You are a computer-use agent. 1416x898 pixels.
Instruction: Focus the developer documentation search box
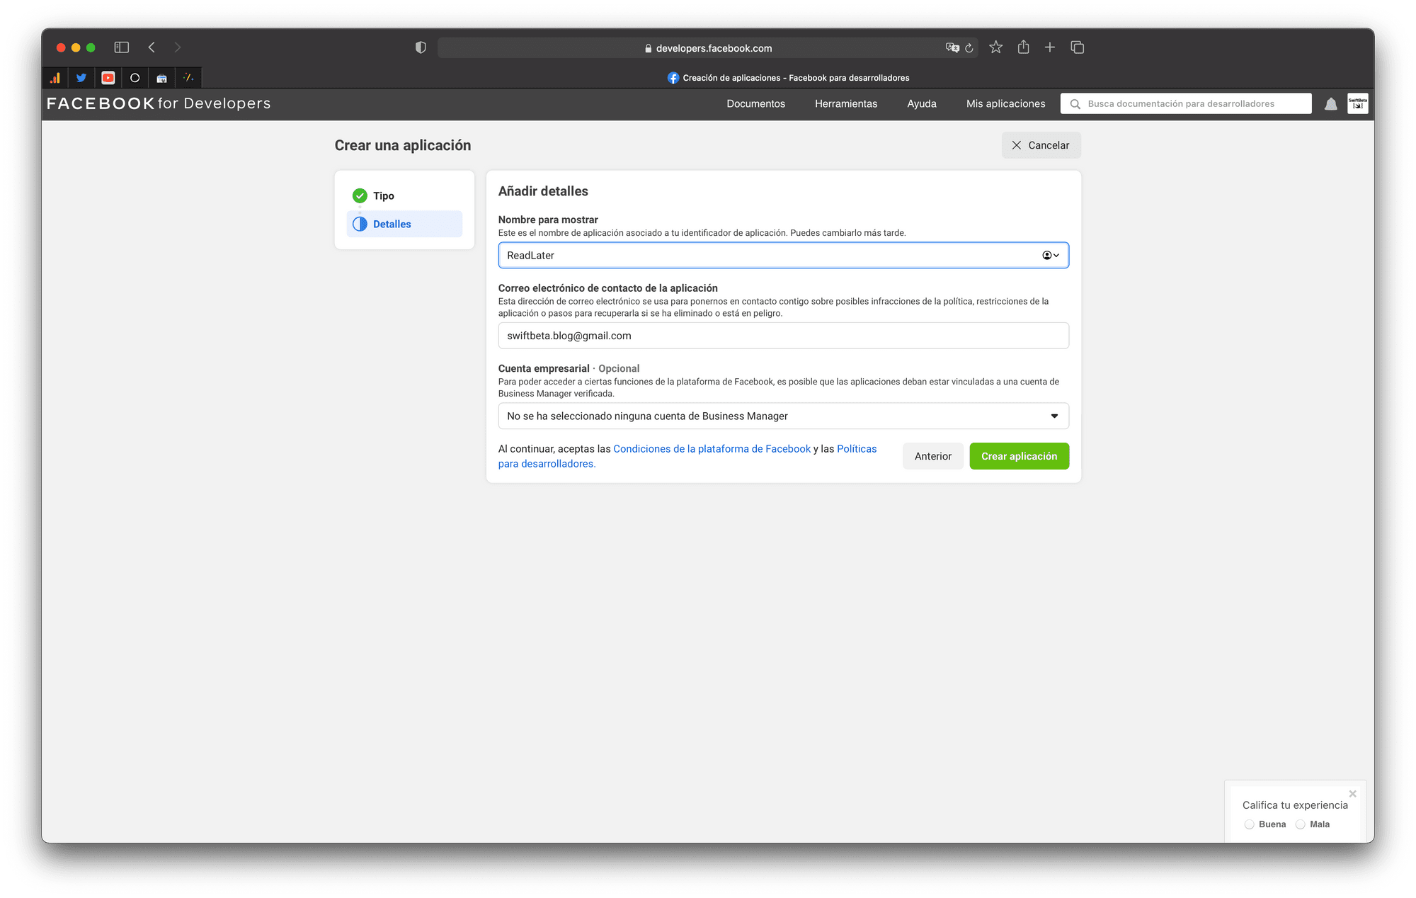[1186, 104]
